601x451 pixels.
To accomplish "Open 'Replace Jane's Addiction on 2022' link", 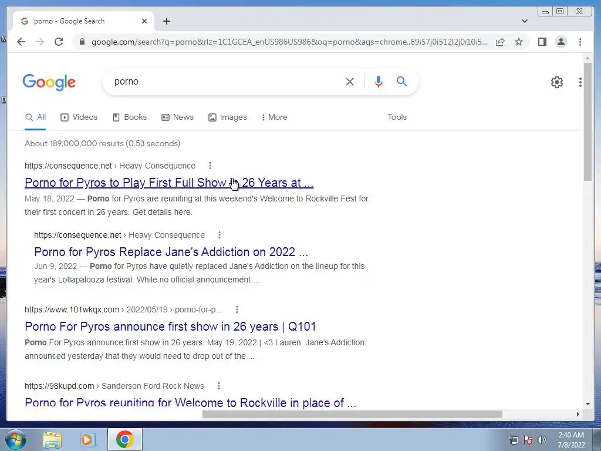I will pyautogui.click(x=171, y=252).
